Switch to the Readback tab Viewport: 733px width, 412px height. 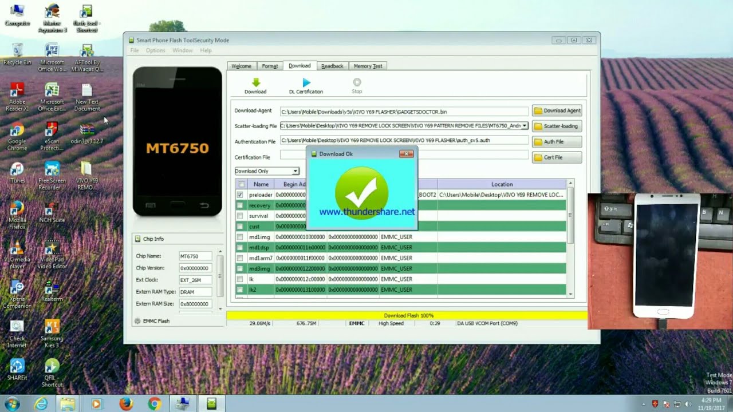click(x=332, y=66)
